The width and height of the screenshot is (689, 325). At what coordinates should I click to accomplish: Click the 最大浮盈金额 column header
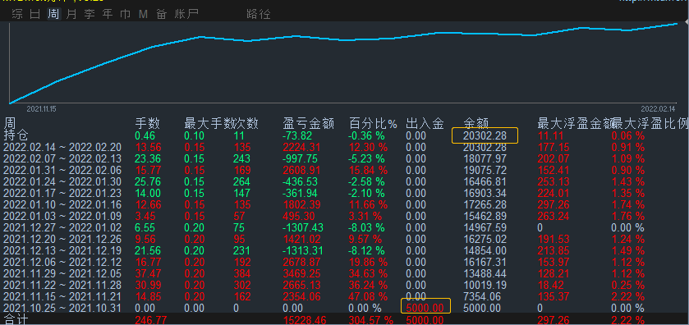click(575, 123)
